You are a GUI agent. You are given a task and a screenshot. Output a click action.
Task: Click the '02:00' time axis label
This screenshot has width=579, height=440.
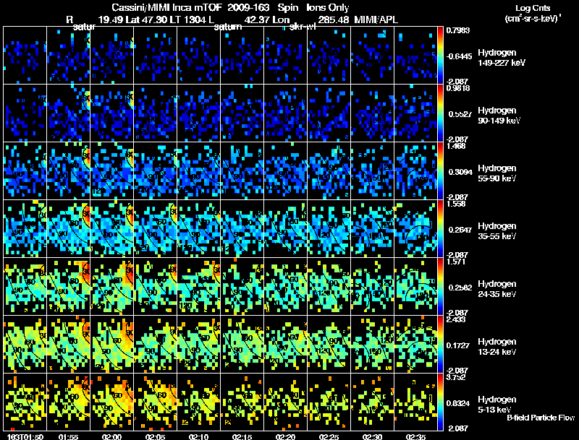click(112, 436)
